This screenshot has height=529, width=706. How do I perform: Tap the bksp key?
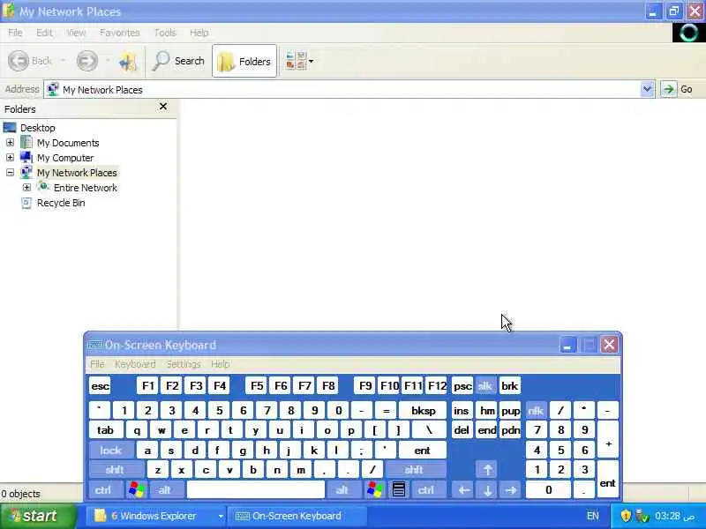(423, 411)
